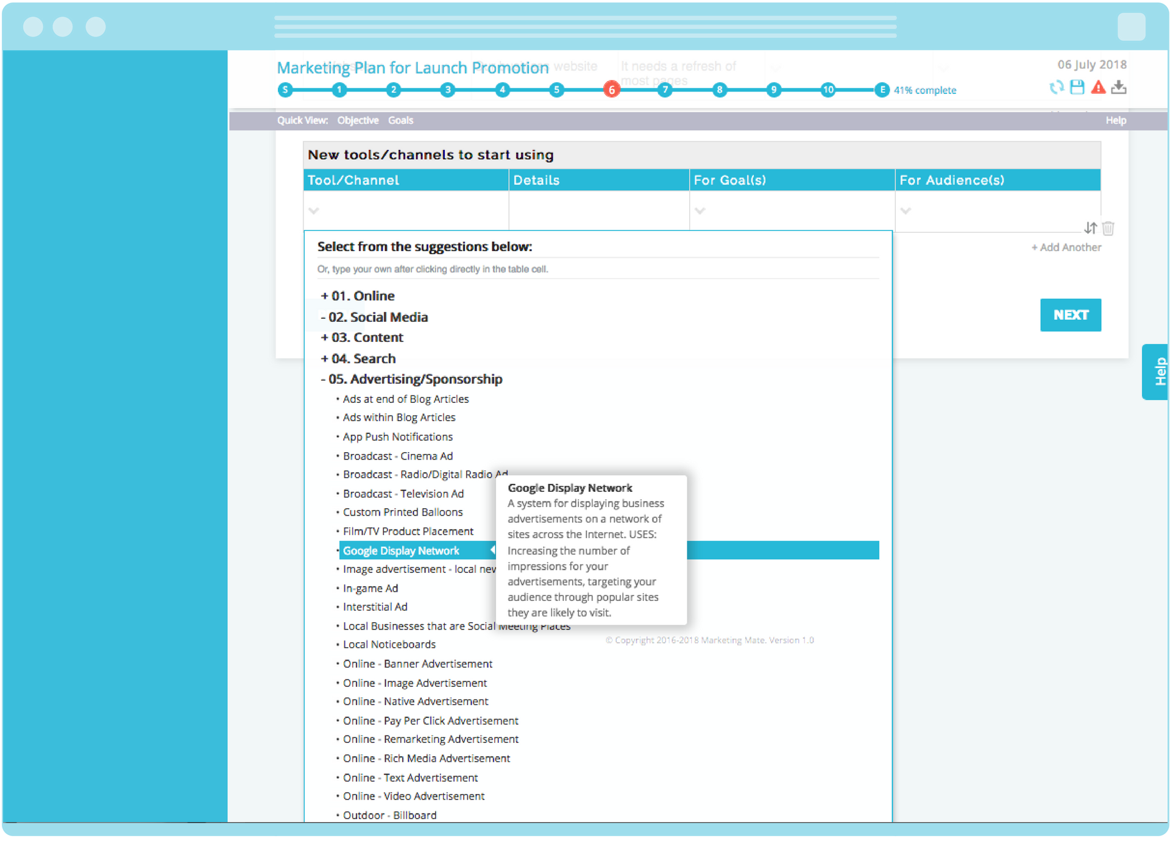Choose Interstitial Ad suggestion
This screenshot has height=841, width=1170.
pyautogui.click(x=375, y=607)
